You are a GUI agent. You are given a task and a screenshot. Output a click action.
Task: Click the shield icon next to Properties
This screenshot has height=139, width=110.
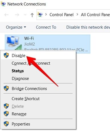click(6, 124)
